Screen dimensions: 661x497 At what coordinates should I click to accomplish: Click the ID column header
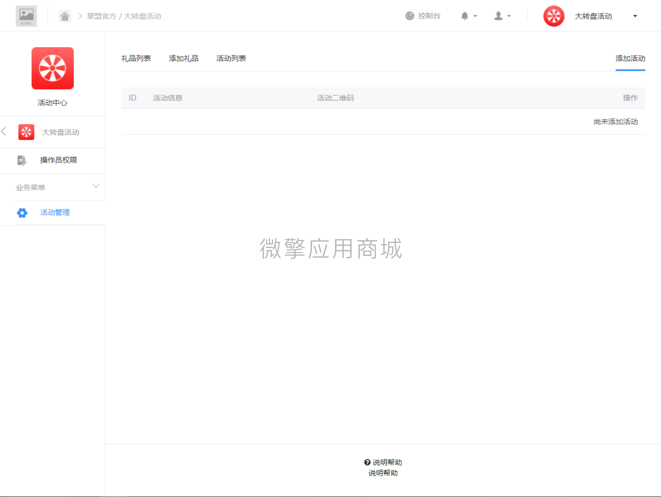[133, 98]
